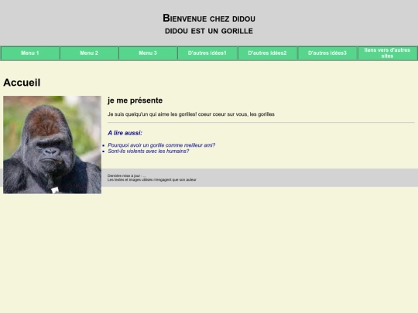Image resolution: width=418 pixels, height=313 pixels.
Task: Open liens vers d'autres sites menu
Action: coord(387,53)
